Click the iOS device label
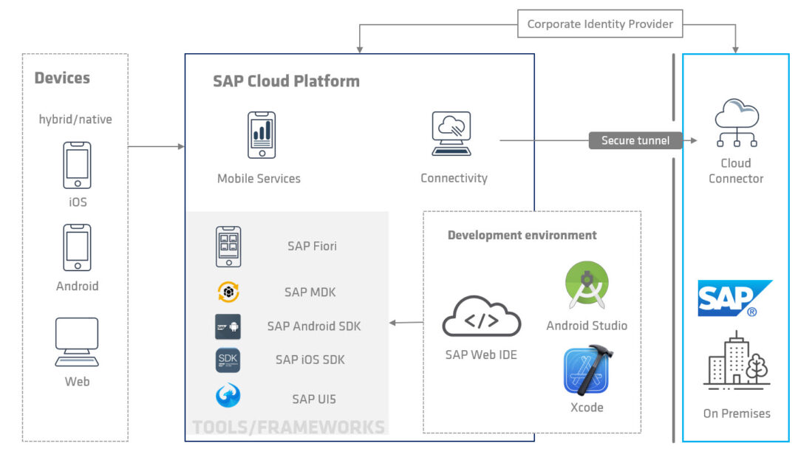The height and width of the screenshot is (449, 798). click(78, 202)
